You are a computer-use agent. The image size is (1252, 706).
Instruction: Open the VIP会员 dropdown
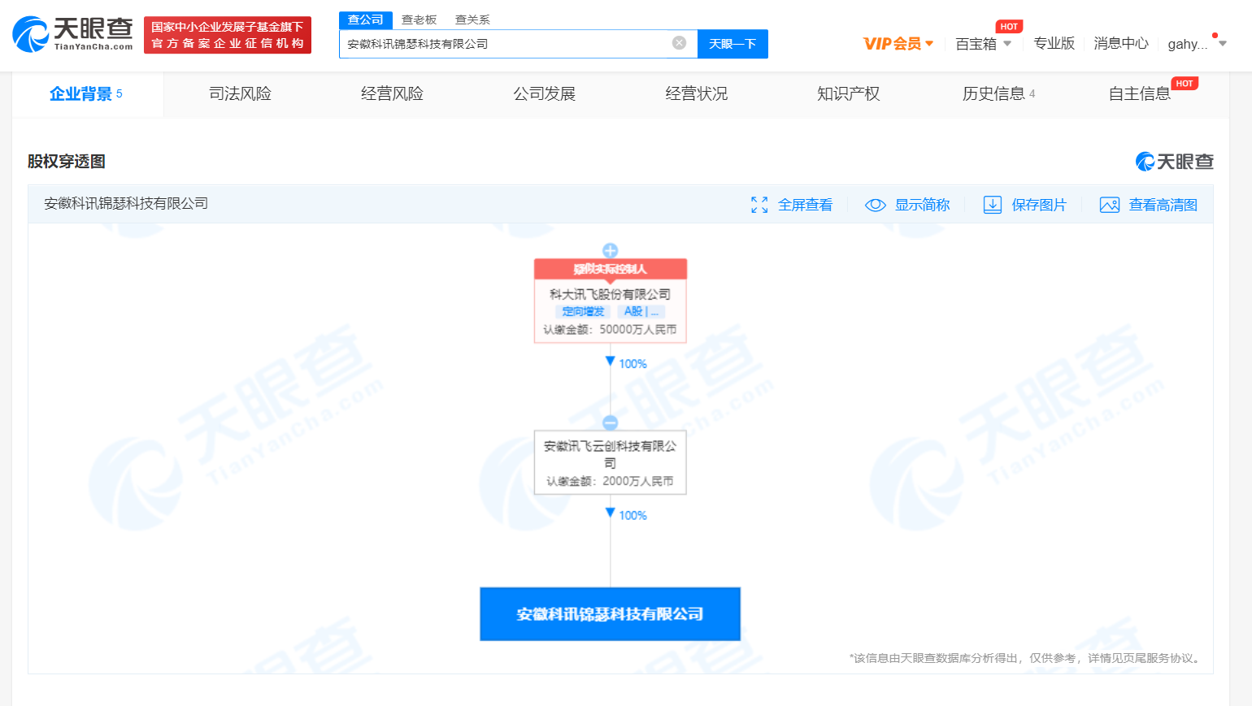point(898,44)
